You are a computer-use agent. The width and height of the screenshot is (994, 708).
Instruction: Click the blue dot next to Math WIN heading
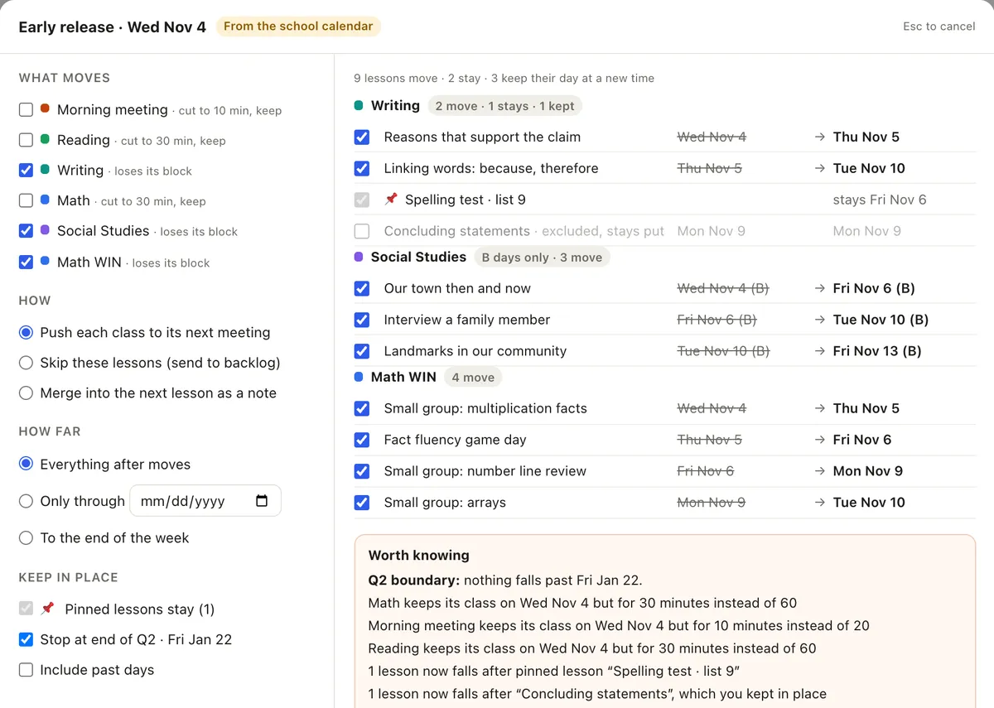359,377
